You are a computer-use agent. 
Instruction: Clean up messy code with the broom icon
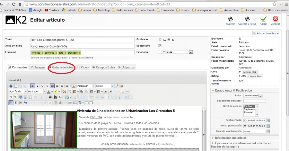pos(122,86)
